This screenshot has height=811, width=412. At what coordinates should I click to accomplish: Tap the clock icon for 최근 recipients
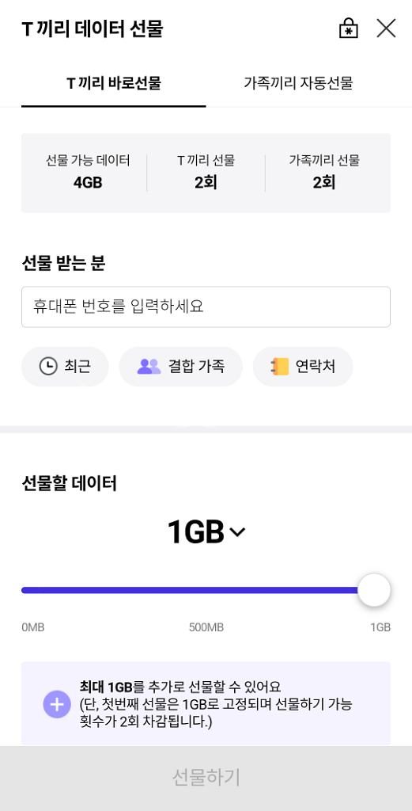click(x=48, y=366)
